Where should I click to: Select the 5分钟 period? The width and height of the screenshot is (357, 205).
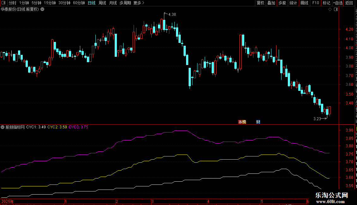[x=36, y=3]
